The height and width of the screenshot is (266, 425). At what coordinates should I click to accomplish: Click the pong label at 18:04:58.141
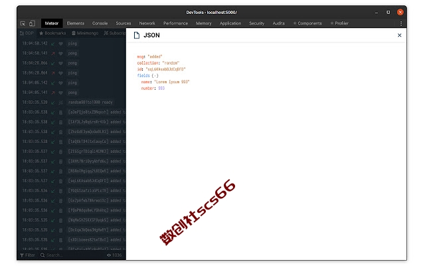click(72, 53)
